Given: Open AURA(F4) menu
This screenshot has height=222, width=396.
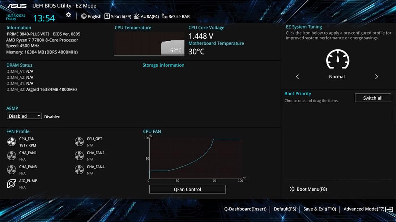Looking at the screenshot, I should coord(149,17).
